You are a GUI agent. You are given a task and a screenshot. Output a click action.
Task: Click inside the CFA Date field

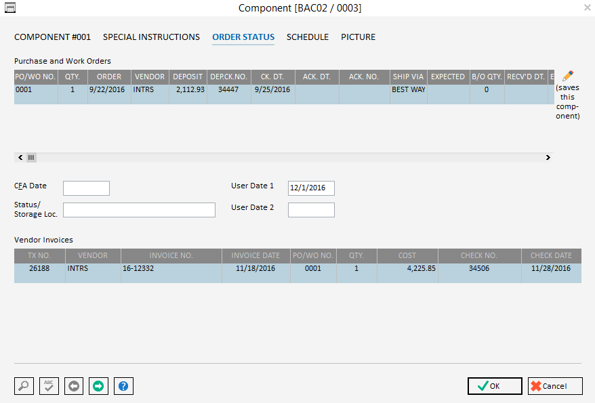[x=86, y=188]
